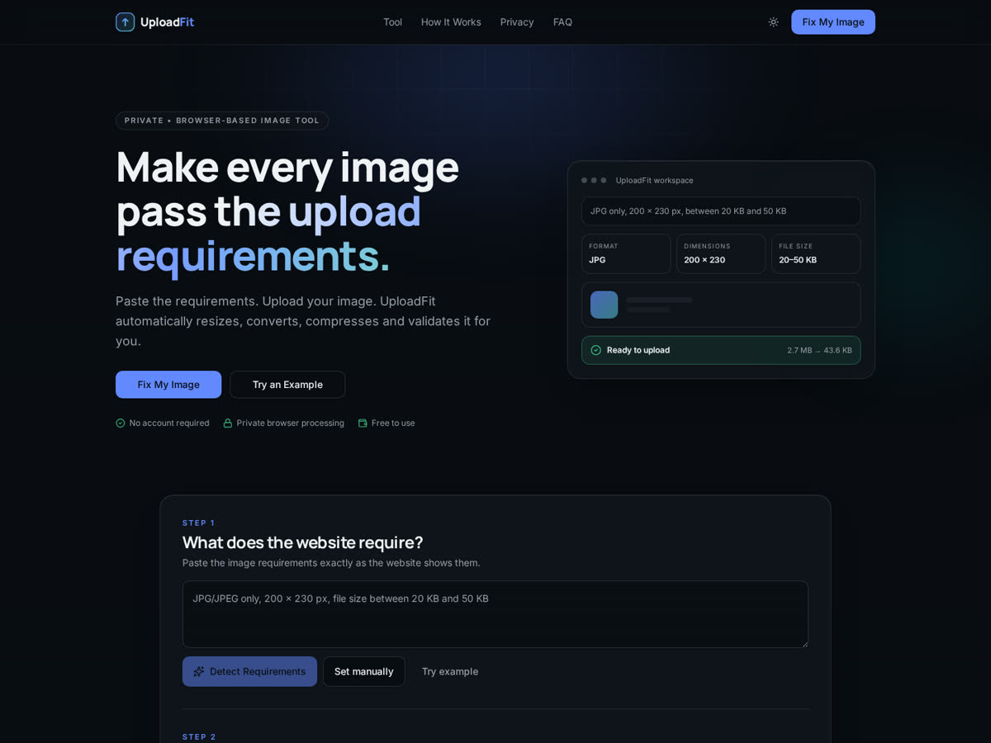This screenshot has width=991, height=743.
Task: Open the FAQ nav link
Action: [x=562, y=22]
